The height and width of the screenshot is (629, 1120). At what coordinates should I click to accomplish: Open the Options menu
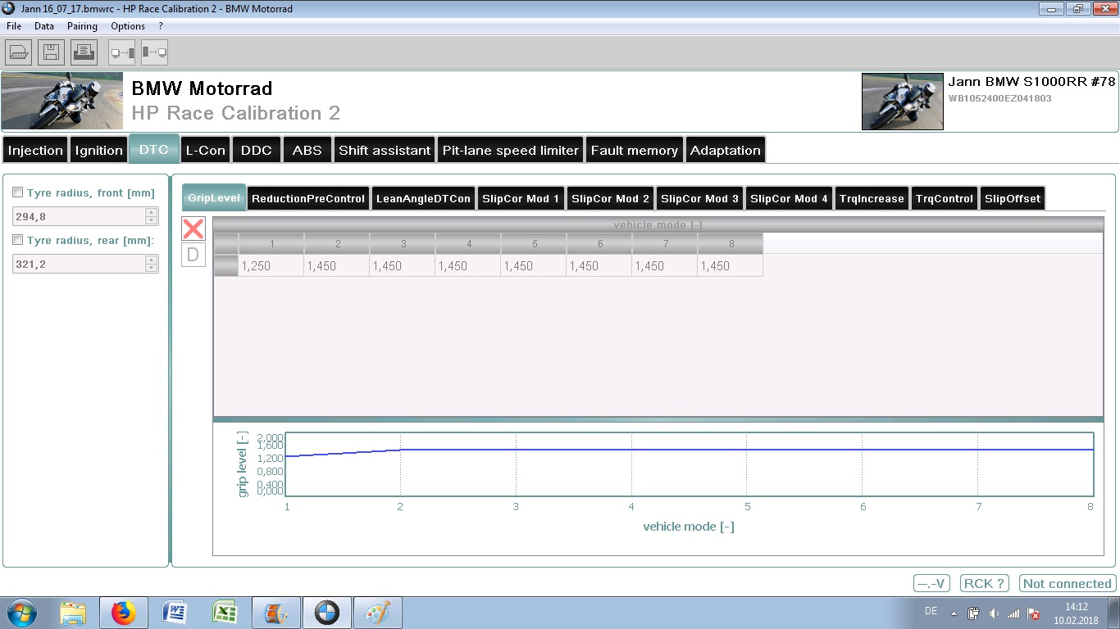point(128,26)
